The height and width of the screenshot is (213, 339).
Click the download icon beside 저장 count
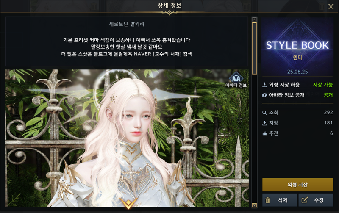[264, 123]
